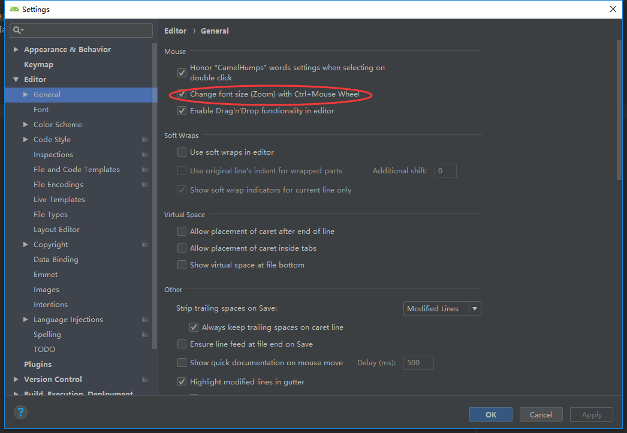Expand the Appearance & Behavior section
627x433 pixels.
(16, 49)
